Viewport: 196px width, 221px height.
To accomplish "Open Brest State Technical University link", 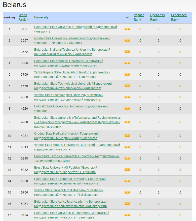I will pos(77,159).
